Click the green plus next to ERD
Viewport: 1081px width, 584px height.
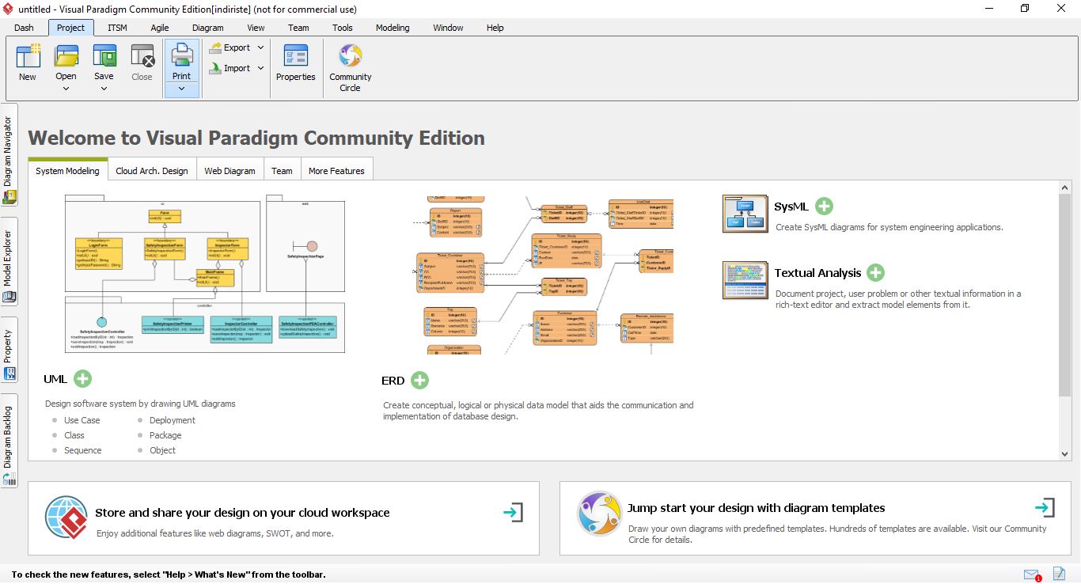tap(419, 381)
